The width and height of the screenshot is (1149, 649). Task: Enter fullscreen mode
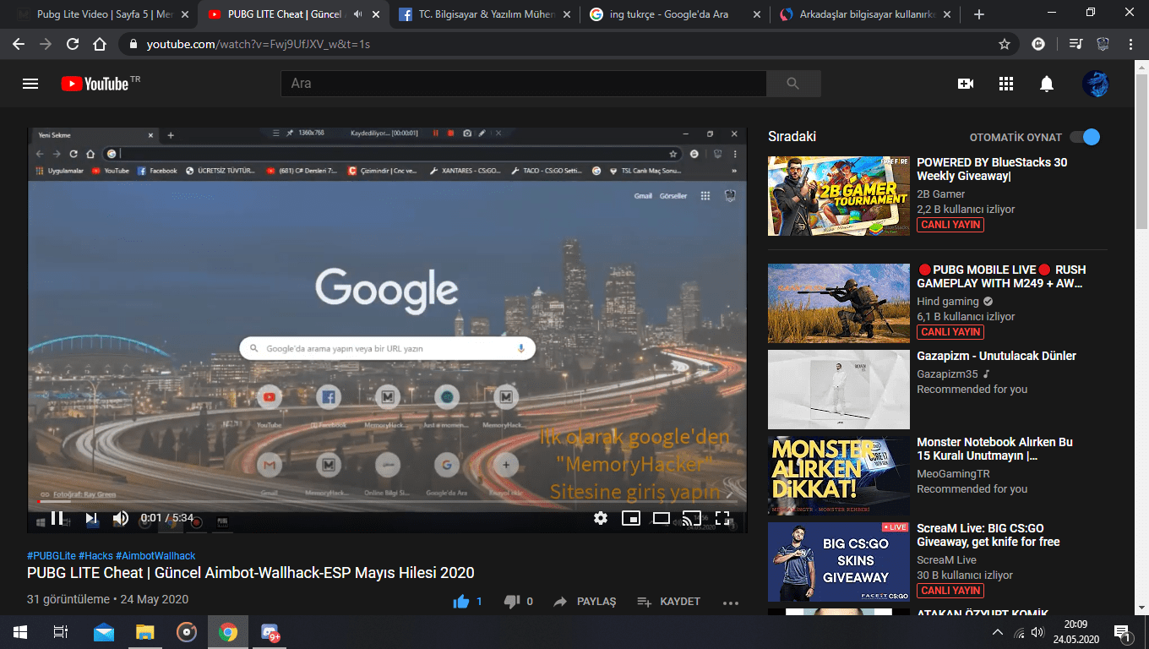[x=722, y=518]
